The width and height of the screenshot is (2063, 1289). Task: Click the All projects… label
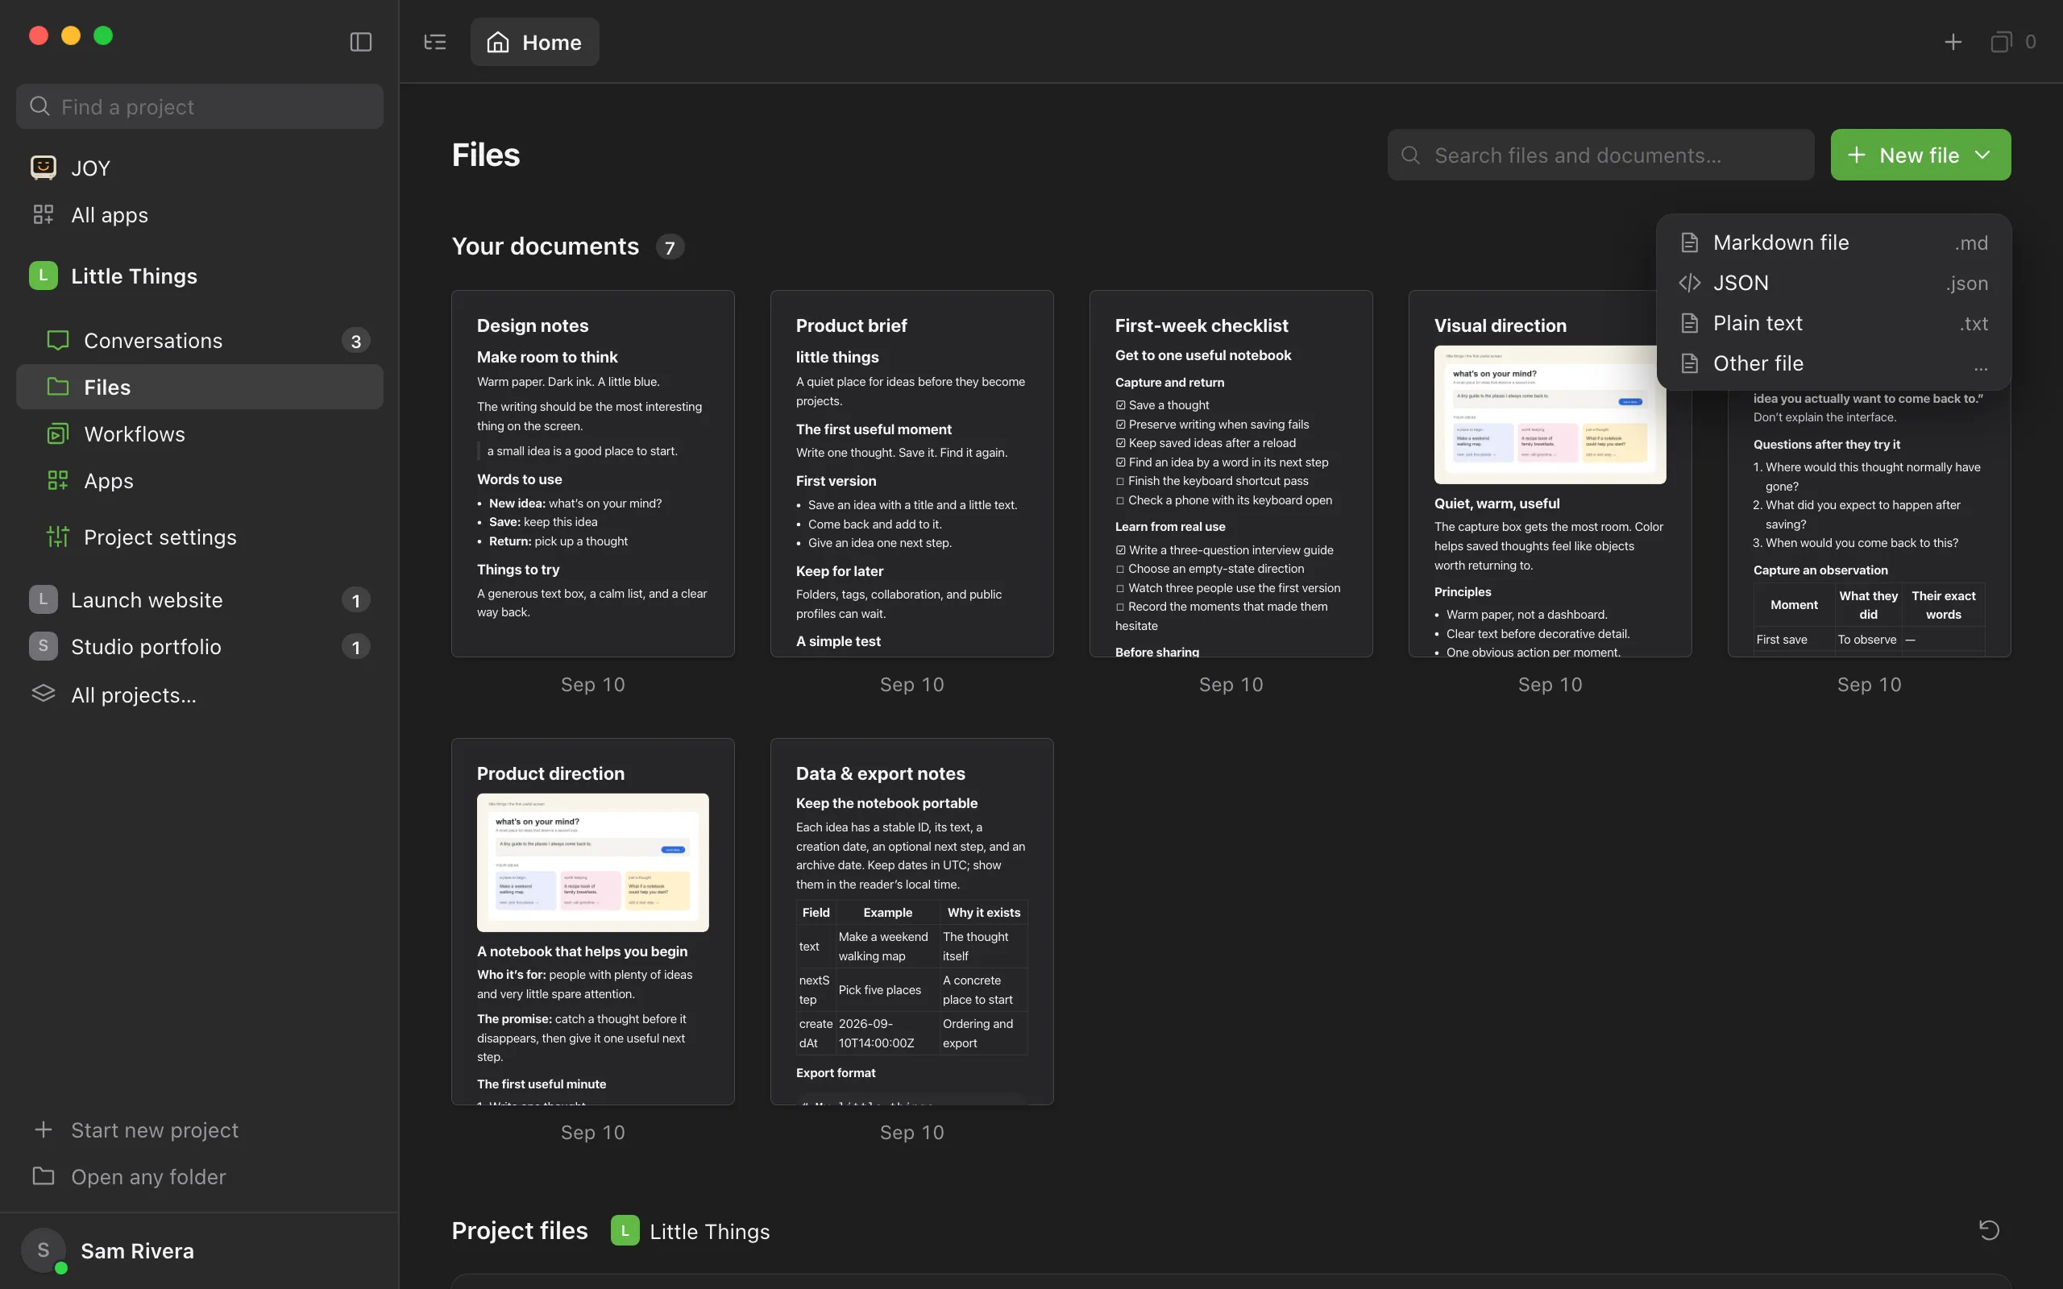(134, 694)
